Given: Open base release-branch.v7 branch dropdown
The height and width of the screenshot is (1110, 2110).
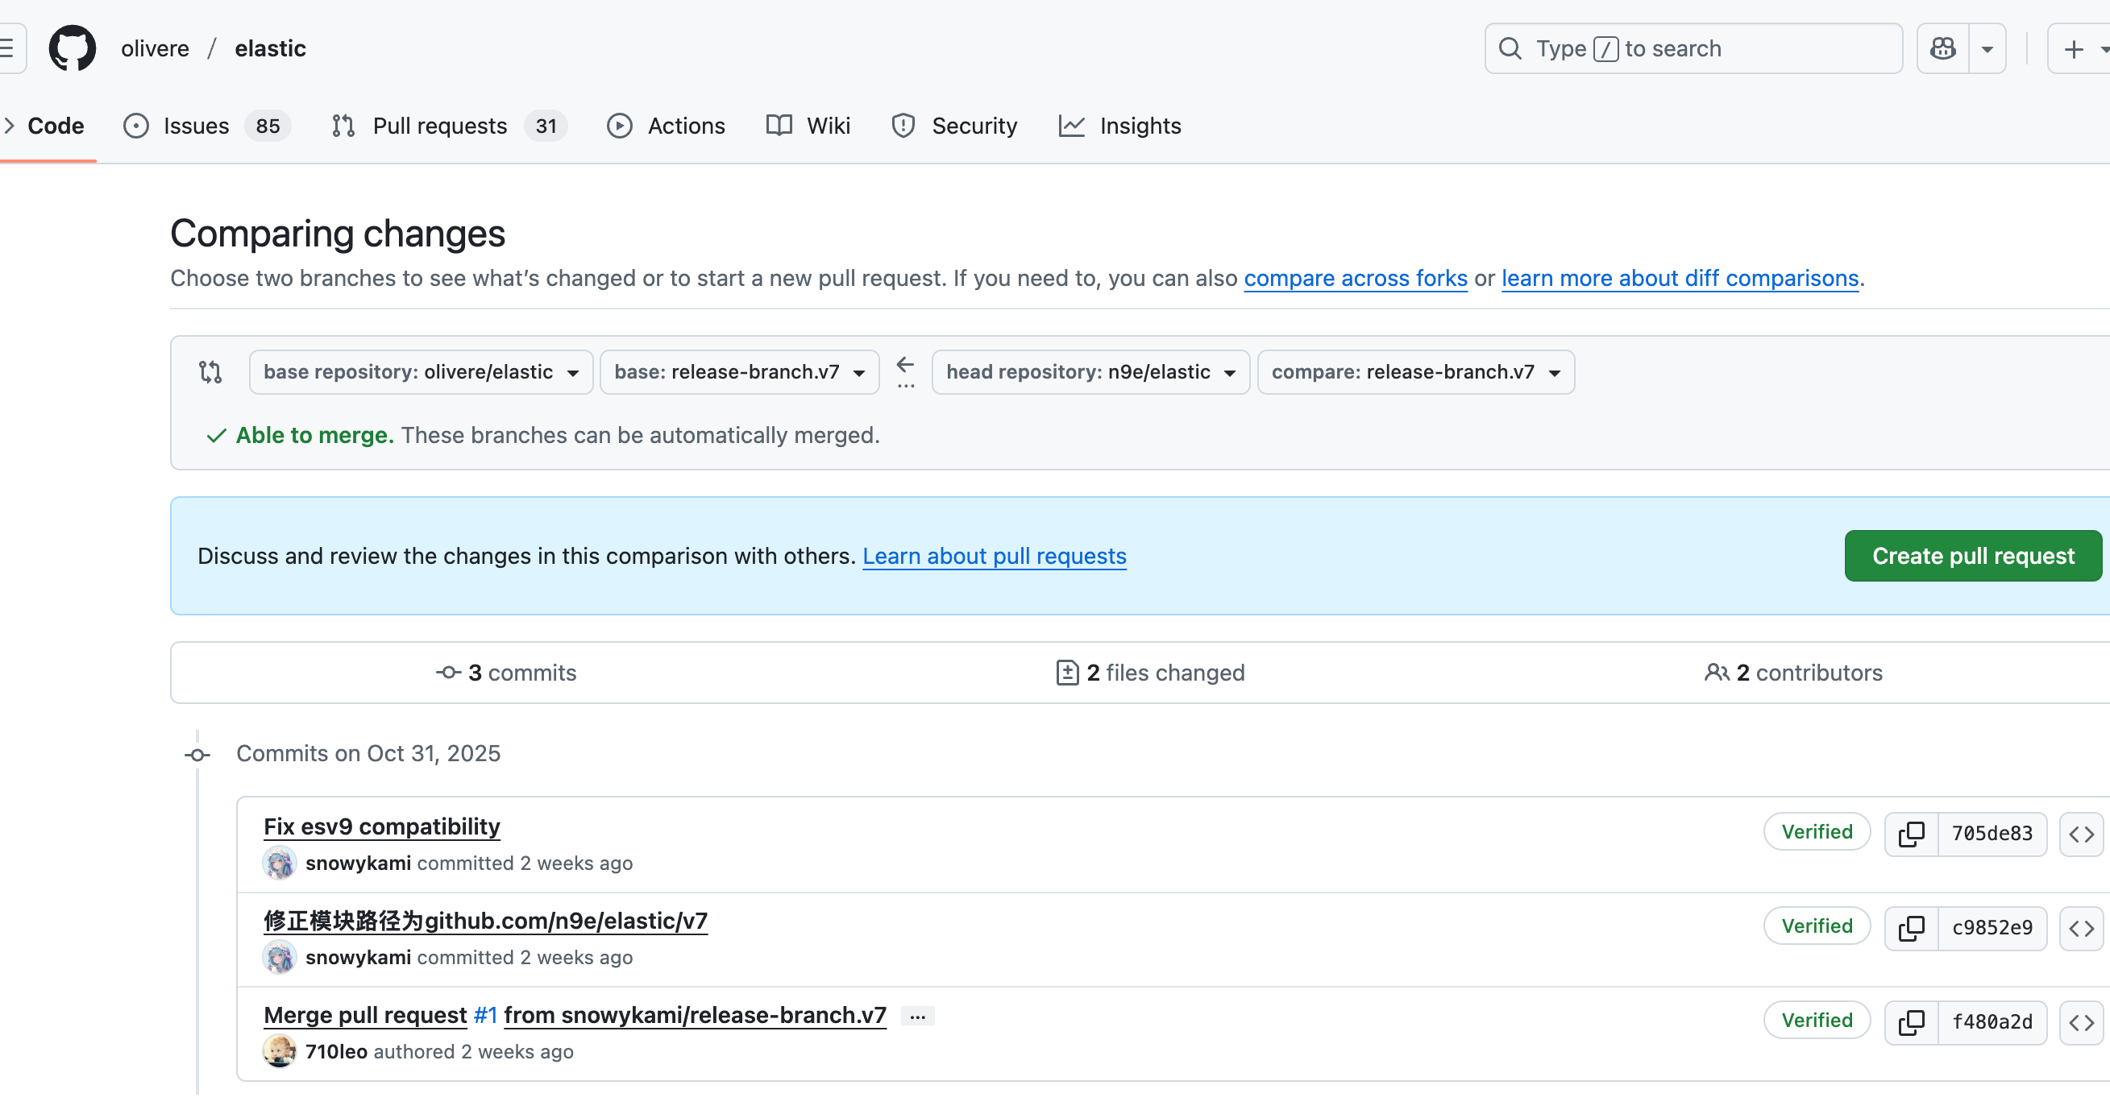Looking at the screenshot, I should click(x=739, y=371).
